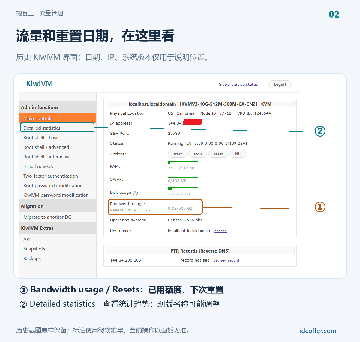
Task: Open Detailed statistics page
Action: pyautogui.click(x=57, y=127)
